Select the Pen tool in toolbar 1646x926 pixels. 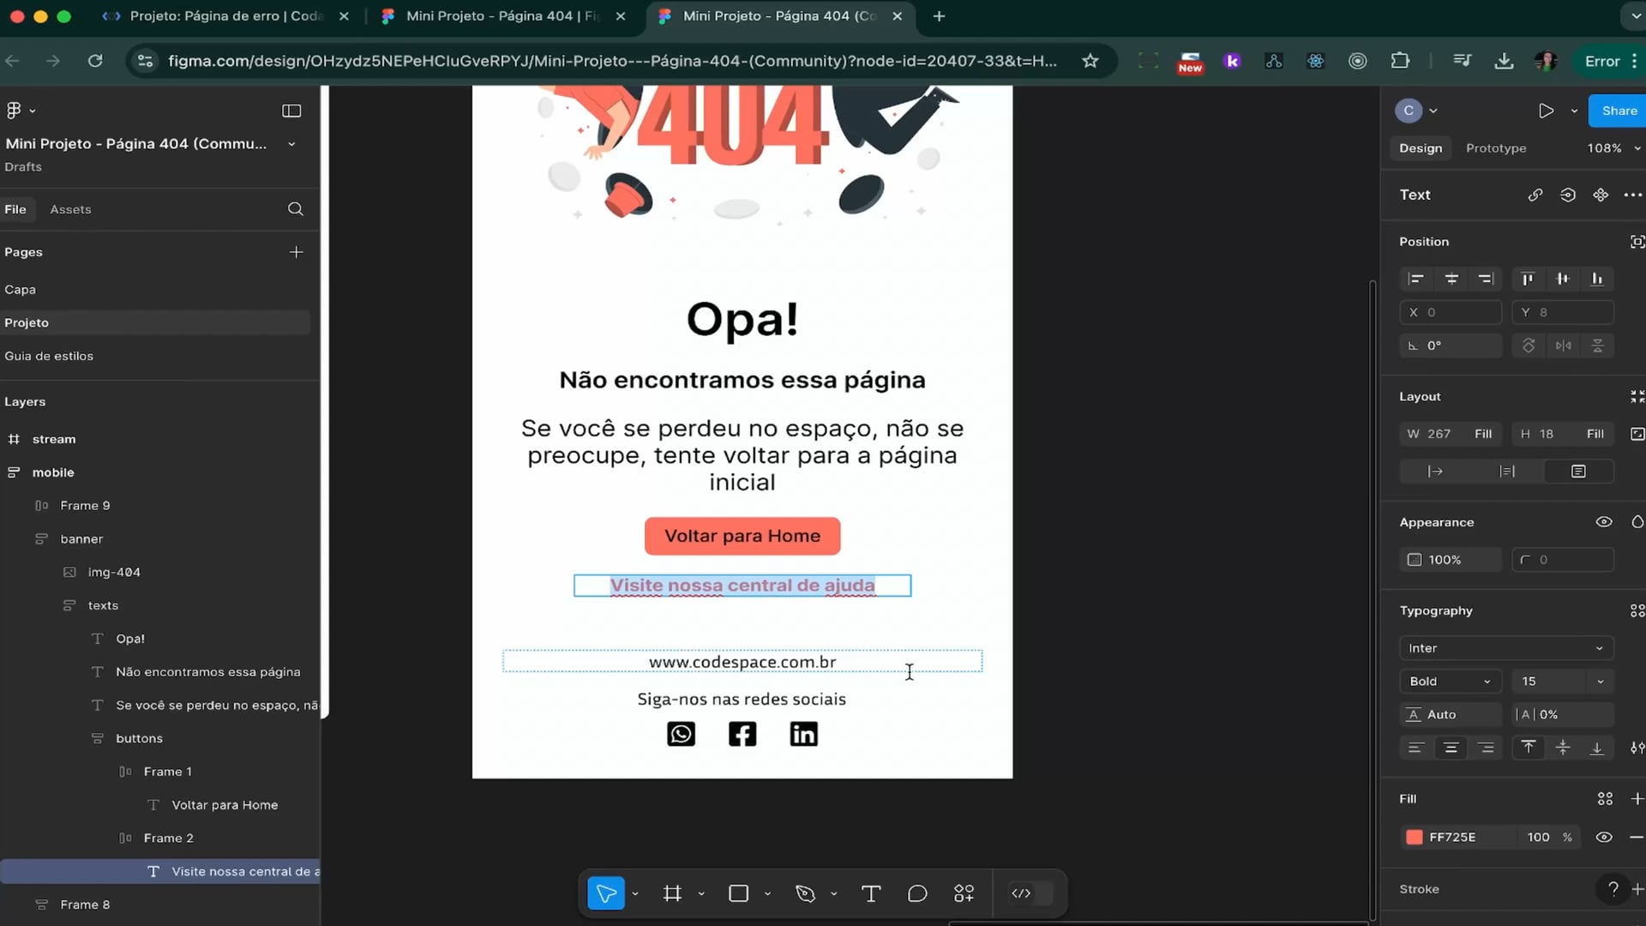point(805,893)
